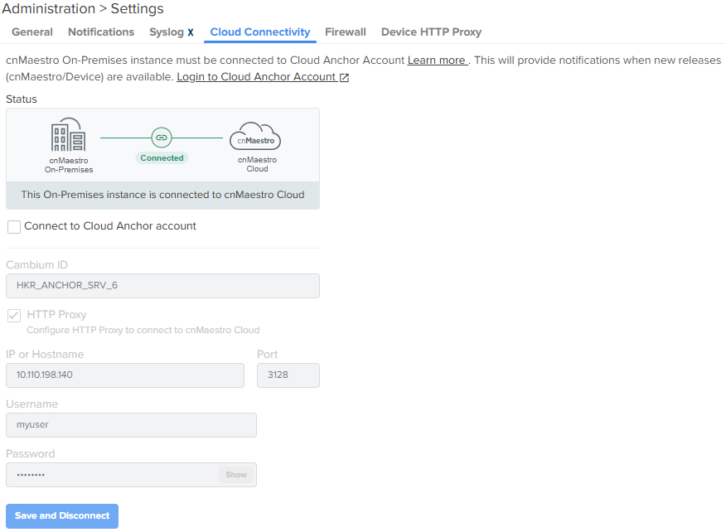This screenshot has width=726, height=532.
Task: Click the cnMaestro Cloud icon
Action: tap(255, 136)
